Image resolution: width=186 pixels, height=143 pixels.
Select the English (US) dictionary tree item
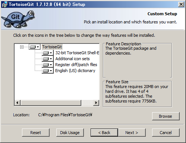[x=75, y=71]
